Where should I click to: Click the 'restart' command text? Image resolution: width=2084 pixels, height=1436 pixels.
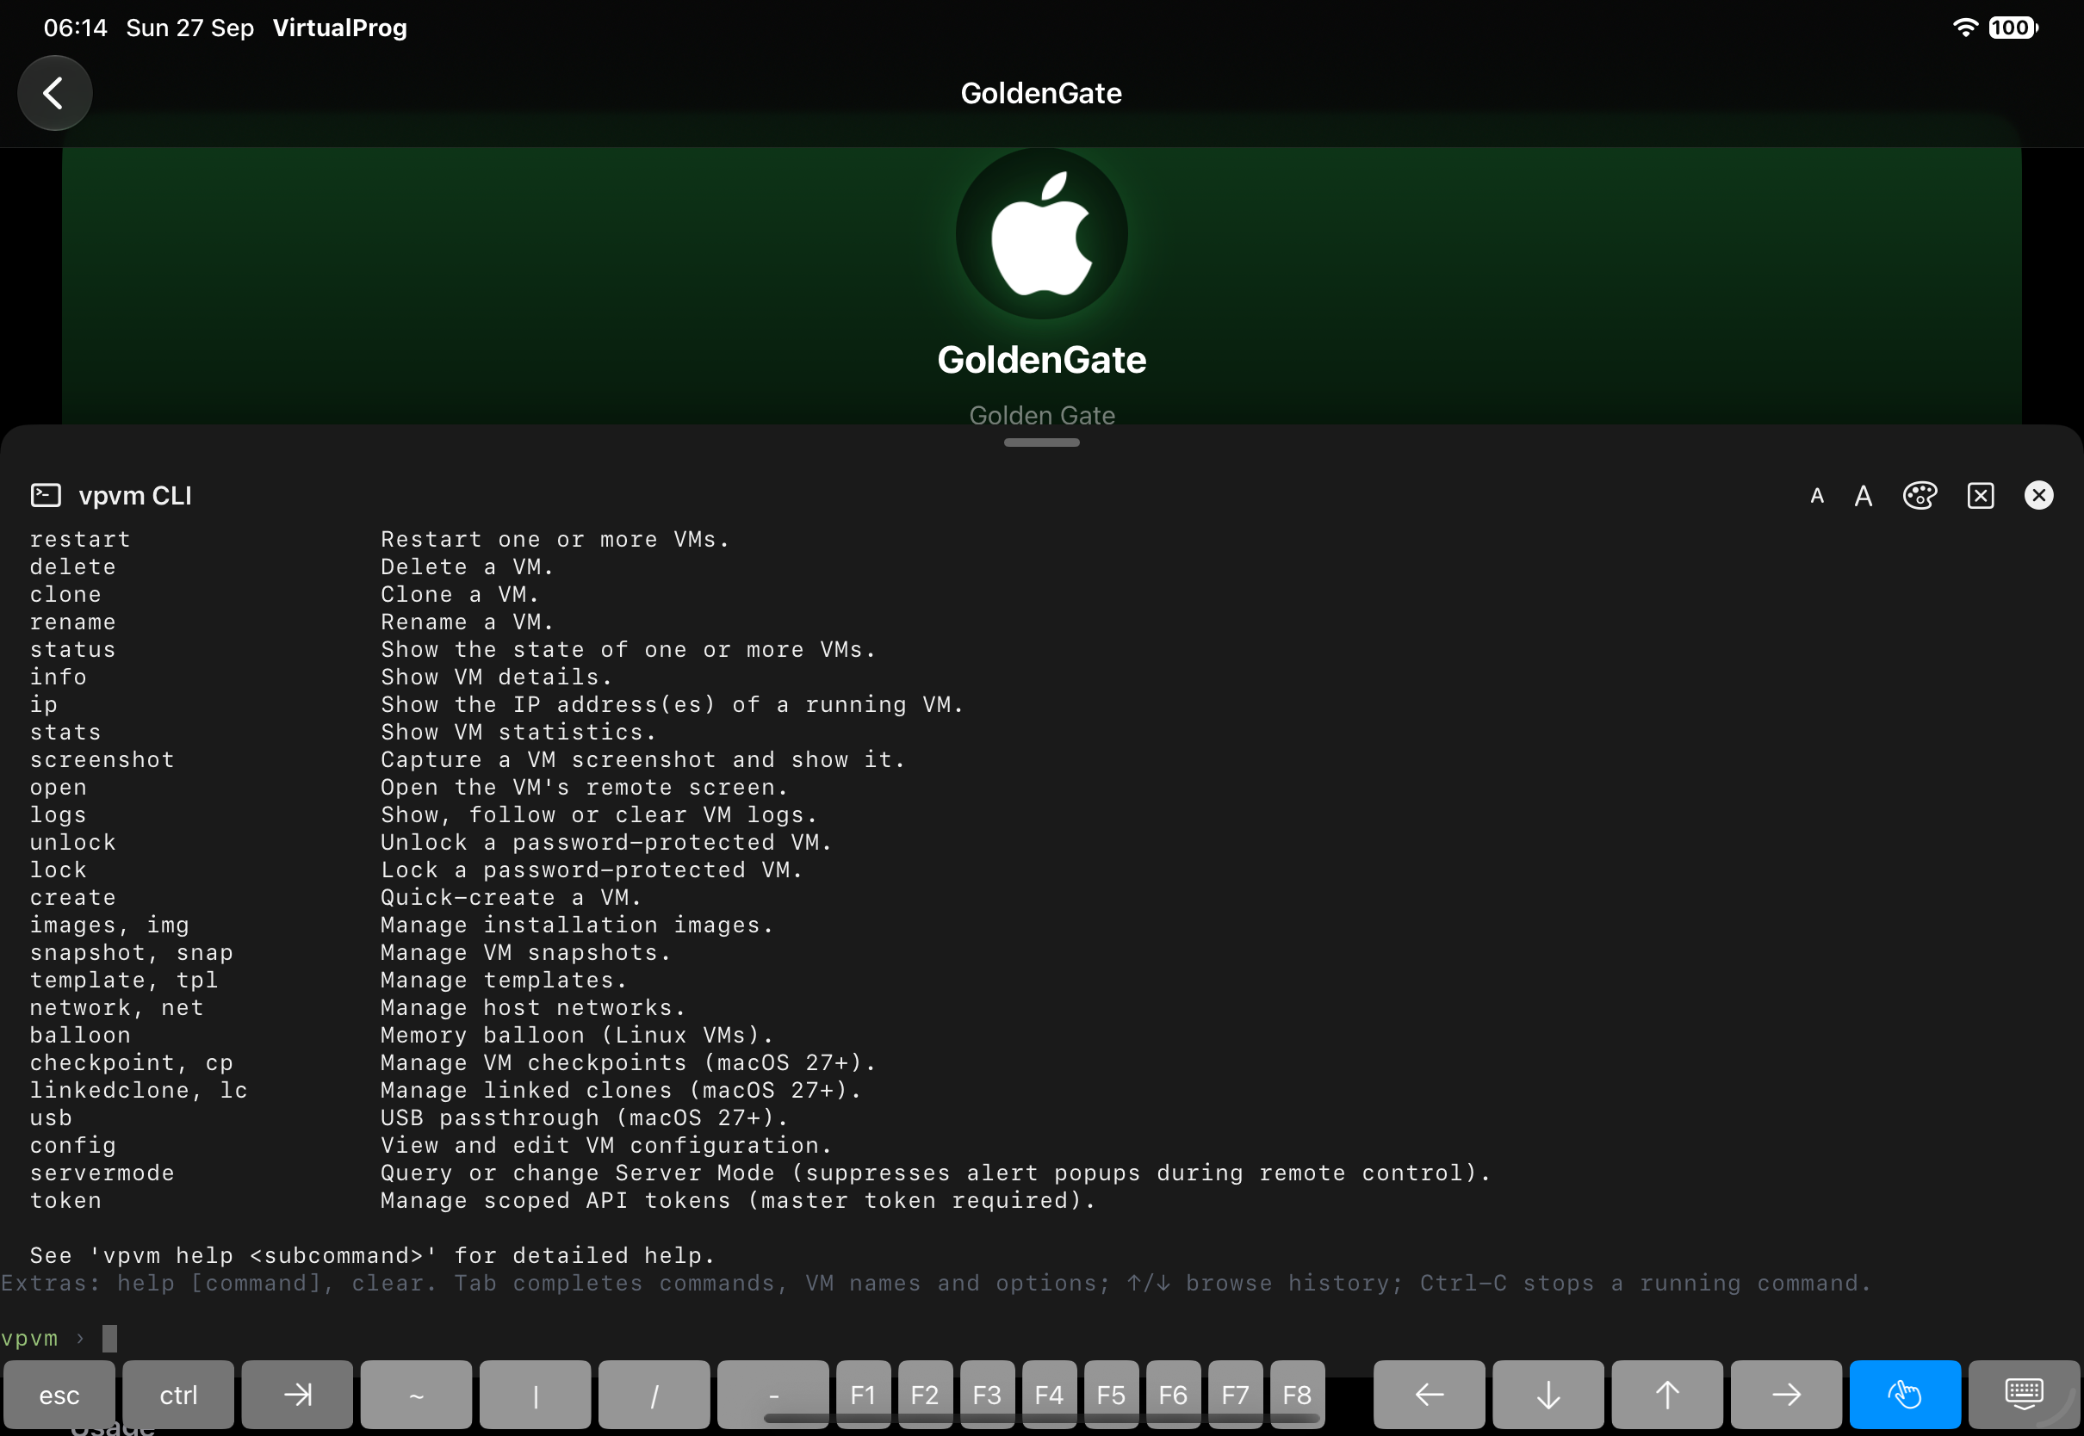coord(80,540)
